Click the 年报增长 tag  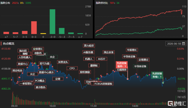tap(132, 50)
